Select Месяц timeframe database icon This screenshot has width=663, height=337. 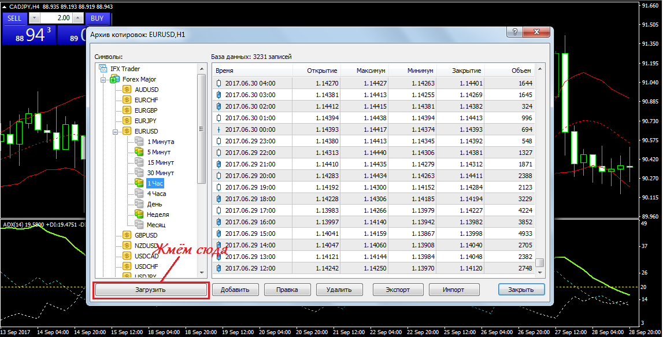(139, 224)
